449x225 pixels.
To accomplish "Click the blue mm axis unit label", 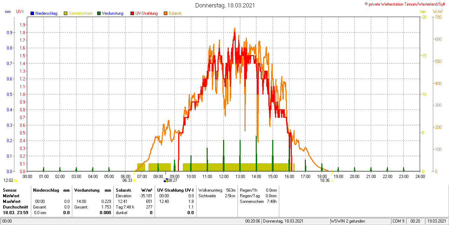I will (8, 12).
